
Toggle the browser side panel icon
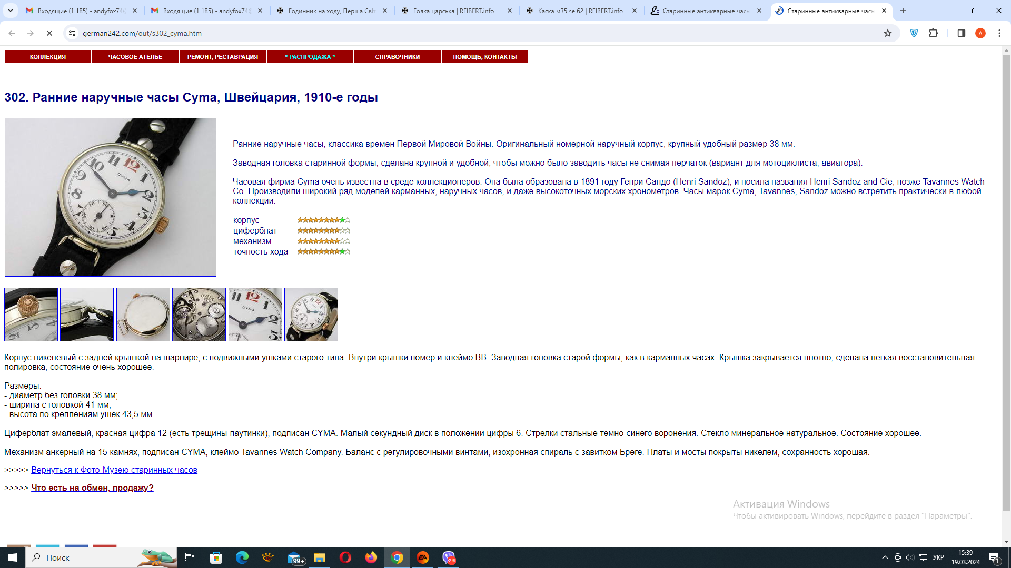pyautogui.click(x=961, y=33)
